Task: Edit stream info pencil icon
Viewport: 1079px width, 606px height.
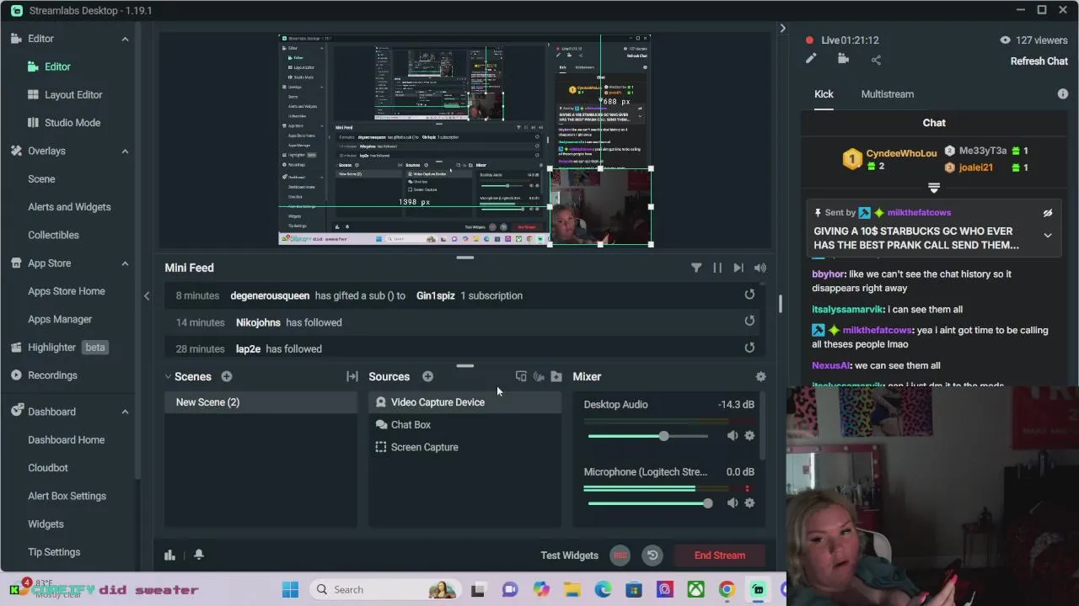Action: pos(811,59)
